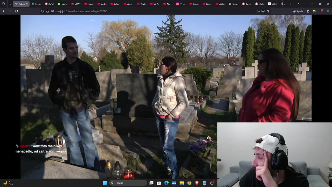The width and height of the screenshot is (332, 187).
Task: Click the padlock site security icon
Action: point(47,11)
